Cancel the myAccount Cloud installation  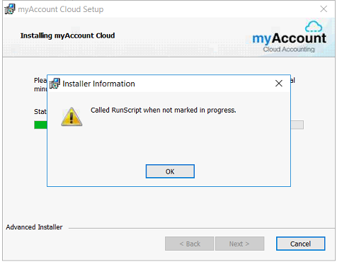click(x=300, y=244)
